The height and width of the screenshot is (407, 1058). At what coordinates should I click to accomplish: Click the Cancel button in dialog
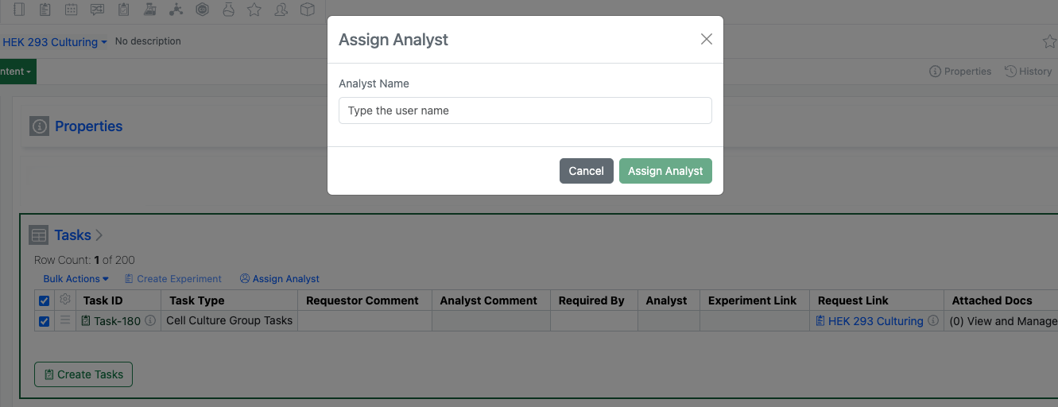586,171
